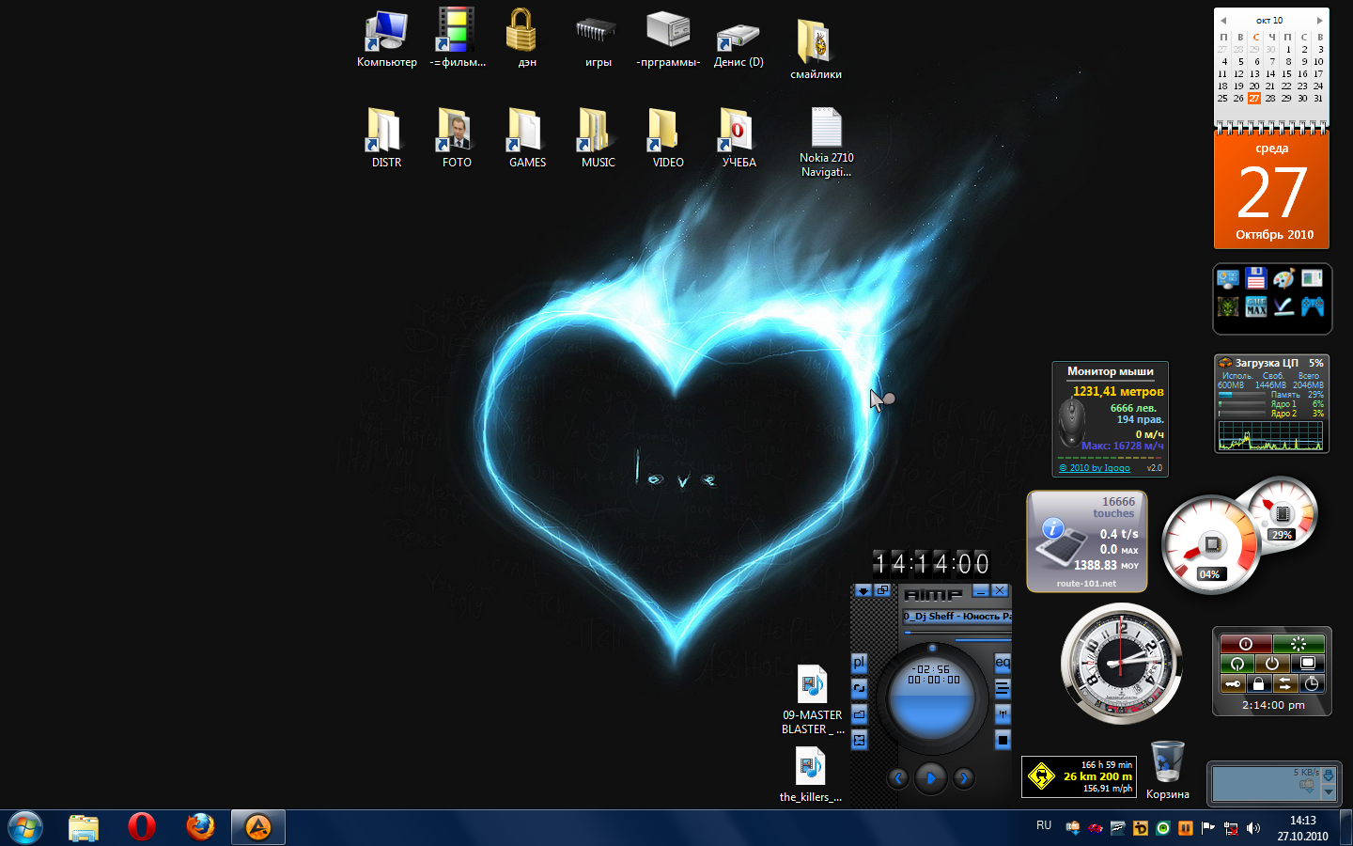The width and height of the screenshot is (1353, 846).
Task: Launch the paint palette shortcut in launcher gadget
Action: click(x=1283, y=278)
